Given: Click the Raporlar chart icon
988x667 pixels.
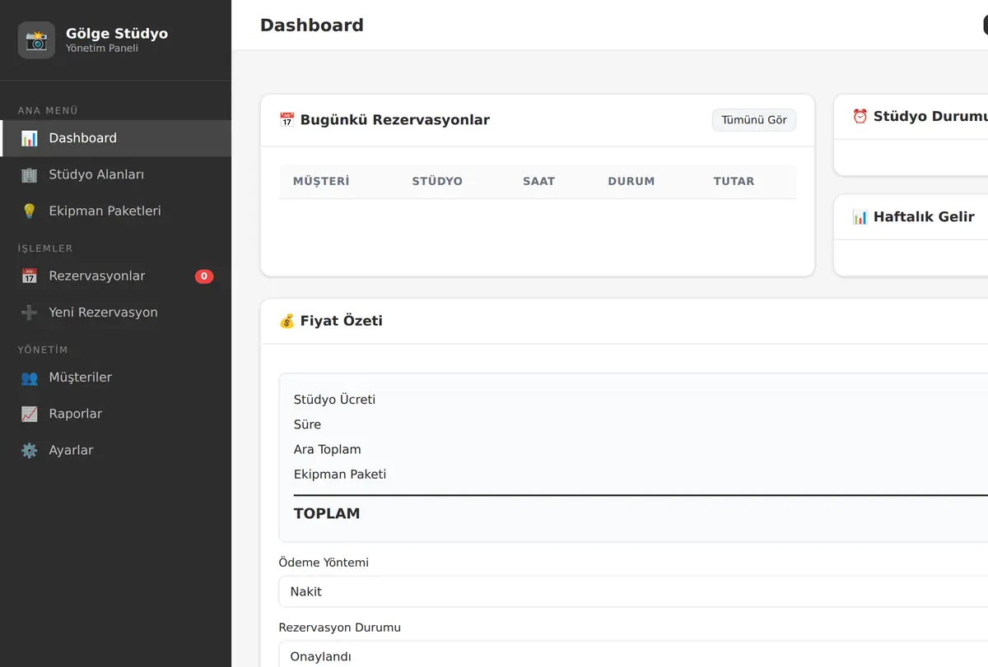Looking at the screenshot, I should [29, 414].
